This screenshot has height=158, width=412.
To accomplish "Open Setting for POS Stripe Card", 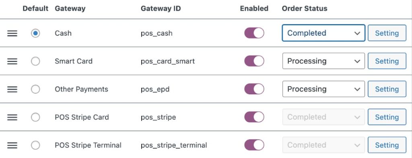I will pos(387,117).
